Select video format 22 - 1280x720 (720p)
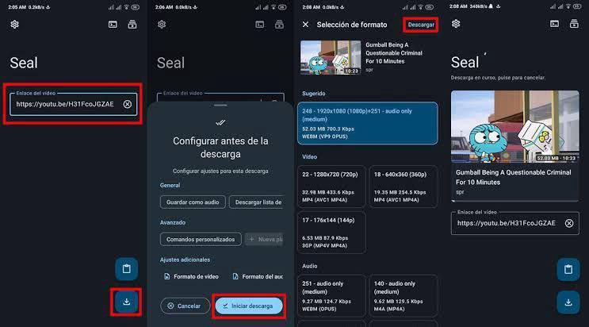 pyautogui.click(x=331, y=187)
